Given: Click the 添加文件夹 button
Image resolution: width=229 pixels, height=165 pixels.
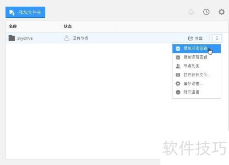Looking at the screenshot, I should [25, 12].
